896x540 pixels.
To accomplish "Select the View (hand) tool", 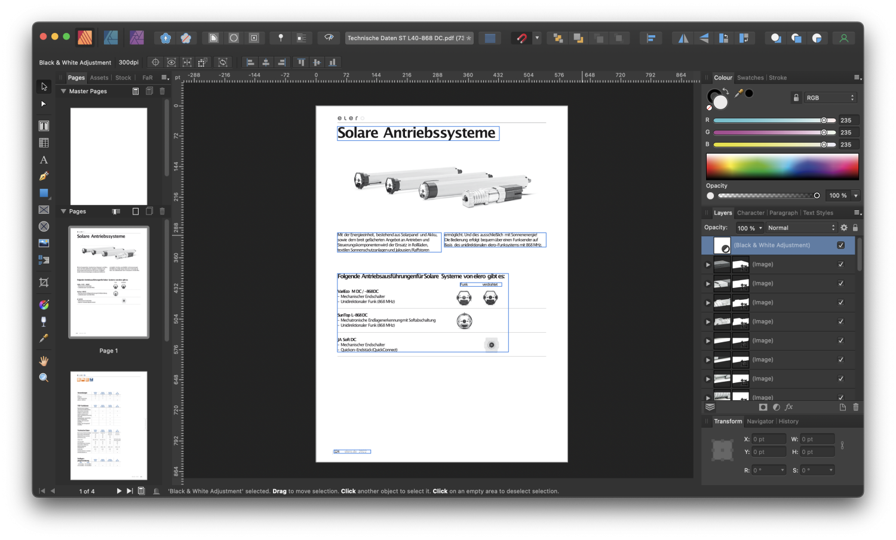I will 43,360.
